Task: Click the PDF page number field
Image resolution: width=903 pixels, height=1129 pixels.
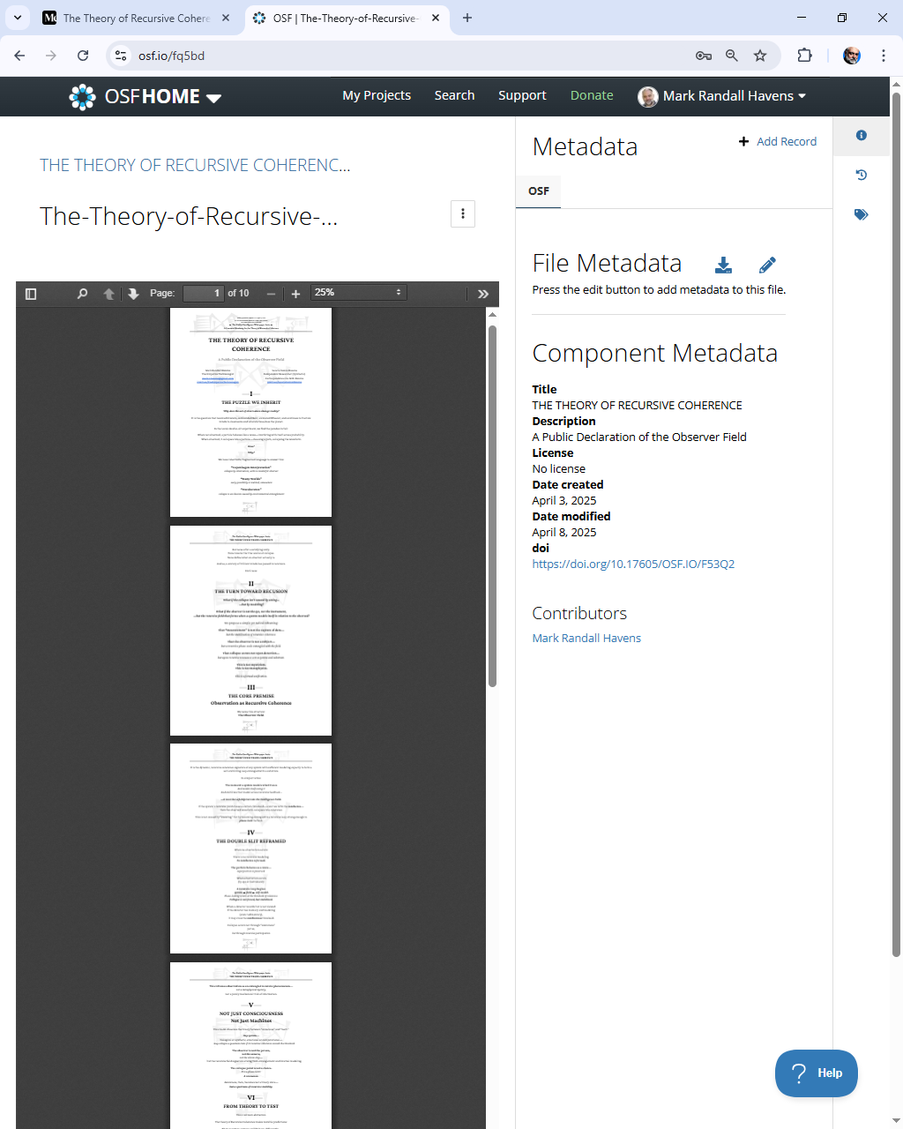Action: tap(204, 293)
